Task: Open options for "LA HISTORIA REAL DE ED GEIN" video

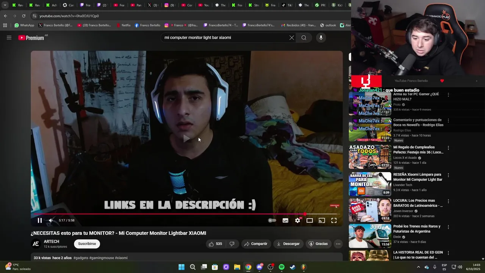Action: [448, 253]
